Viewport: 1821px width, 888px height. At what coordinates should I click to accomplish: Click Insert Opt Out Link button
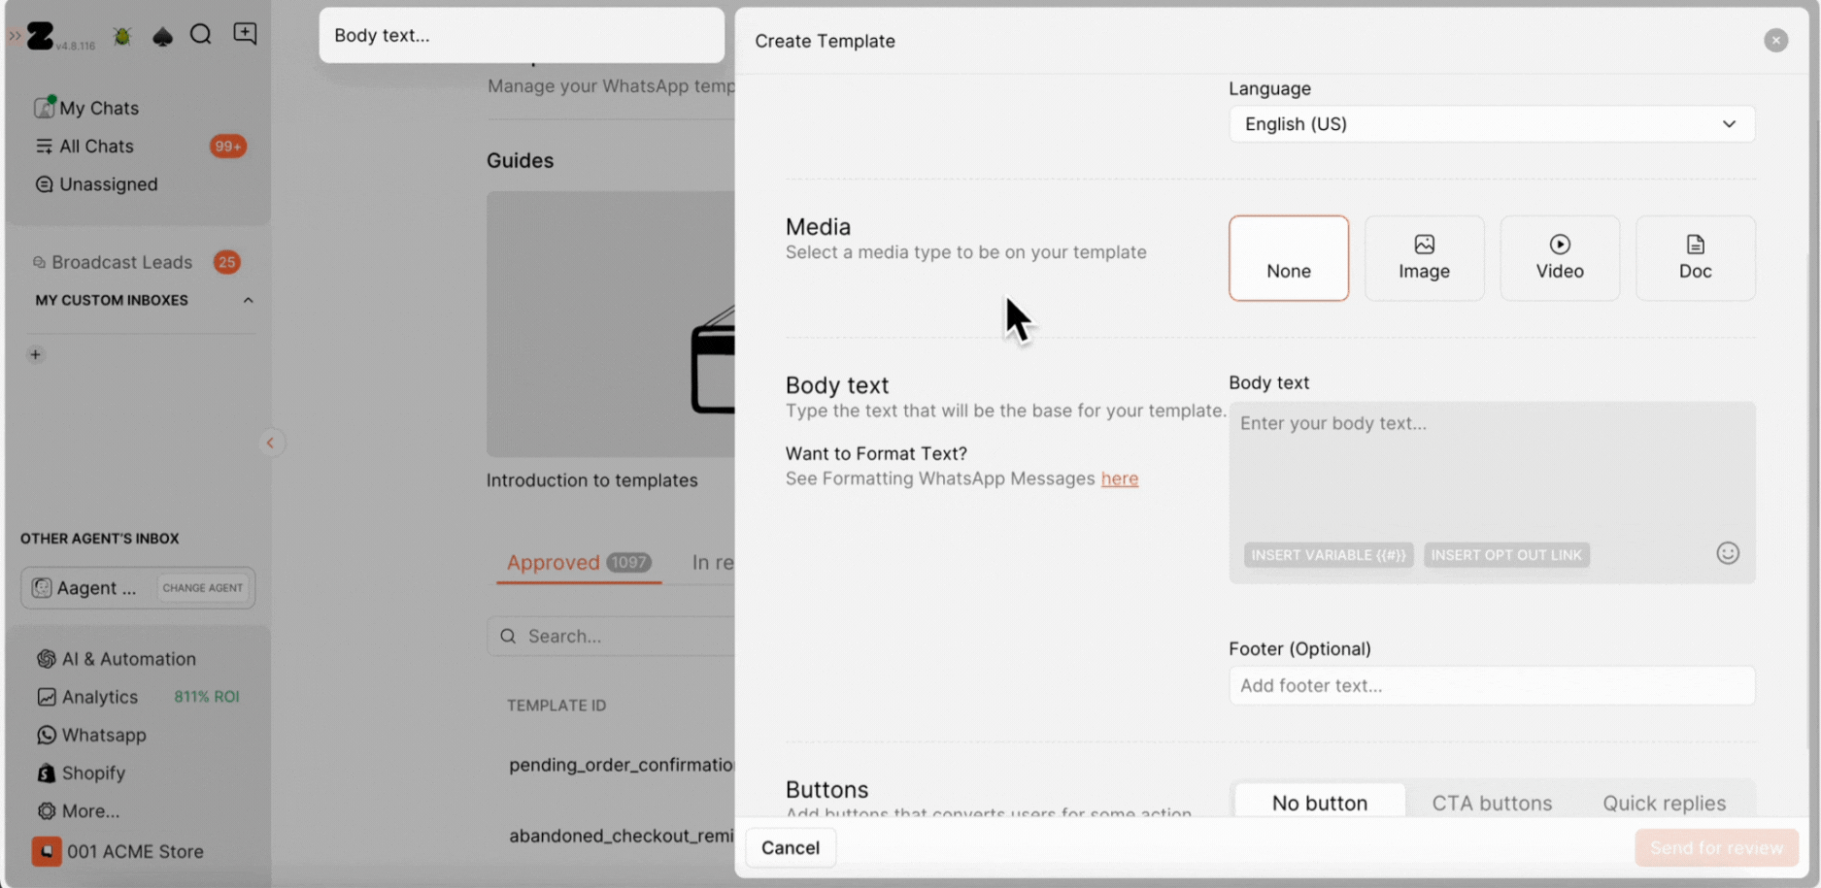(x=1506, y=555)
